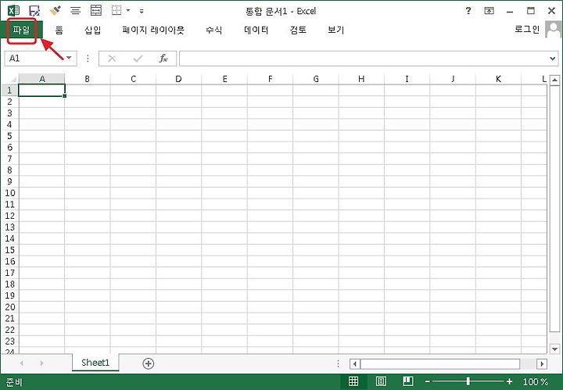Click next sheet navigation arrow
The image size is (563, 390).
coord(41,363)
